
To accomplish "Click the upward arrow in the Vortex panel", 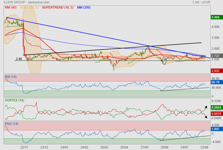I will (206, 107).
